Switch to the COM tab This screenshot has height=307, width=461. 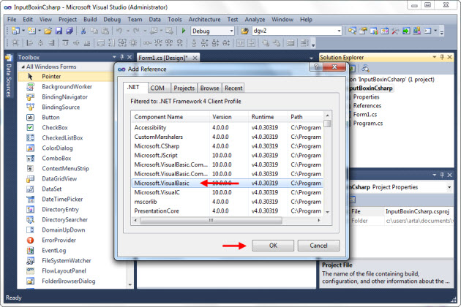157,88
